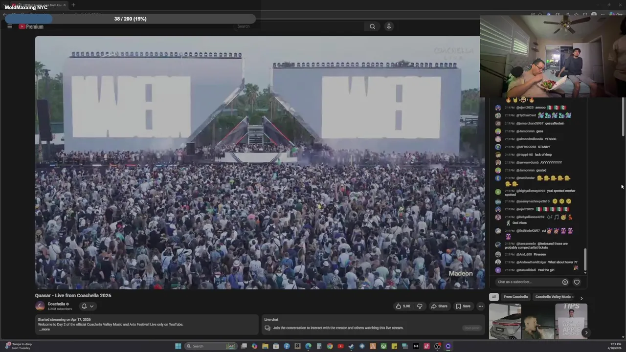Open the purple circle app on the taskbar
The width and height of the screenshot is (626, 352).
448,346
